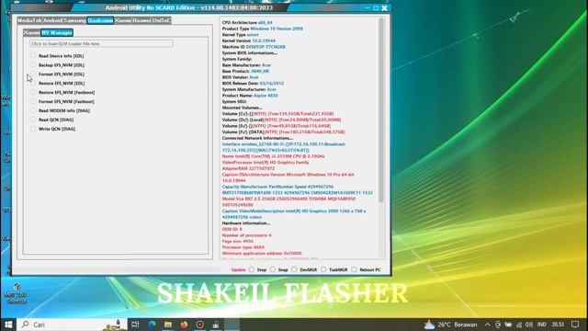Image resolution: width=588 pixels, height=331 pixels.
Task: Switch to the Xiaomi sub-tab beside NV Manager
Action: pyautogui.click(x=31, y=33)
